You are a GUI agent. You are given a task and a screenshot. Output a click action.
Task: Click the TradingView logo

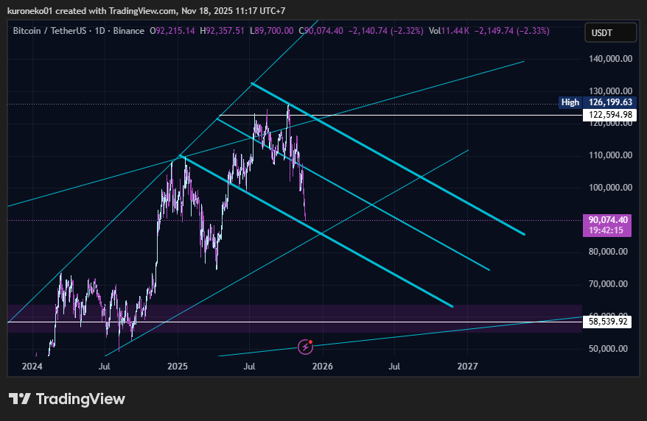tap(67, 399)
